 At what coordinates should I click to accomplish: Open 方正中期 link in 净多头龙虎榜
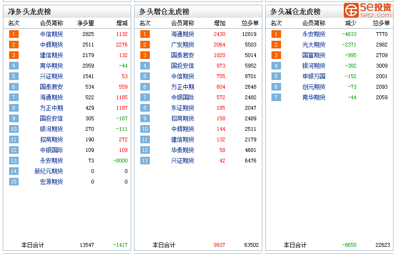click(51, 108)
